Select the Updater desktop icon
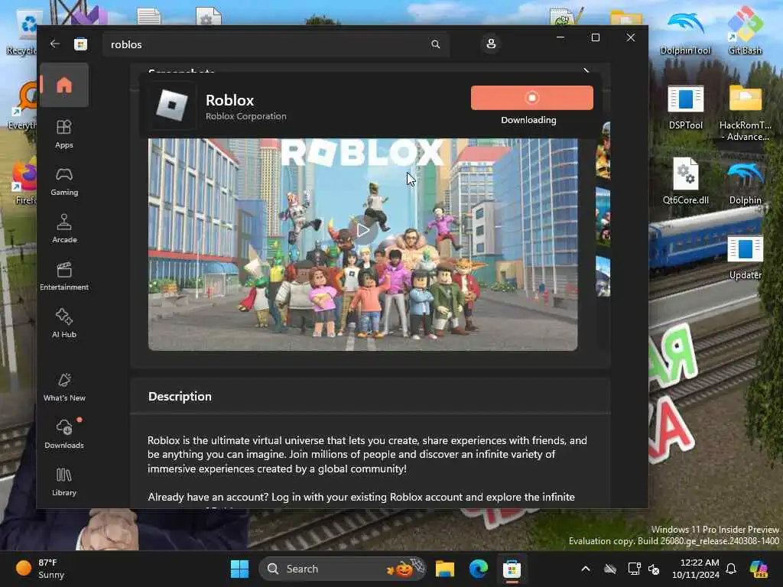 [745, 258]
